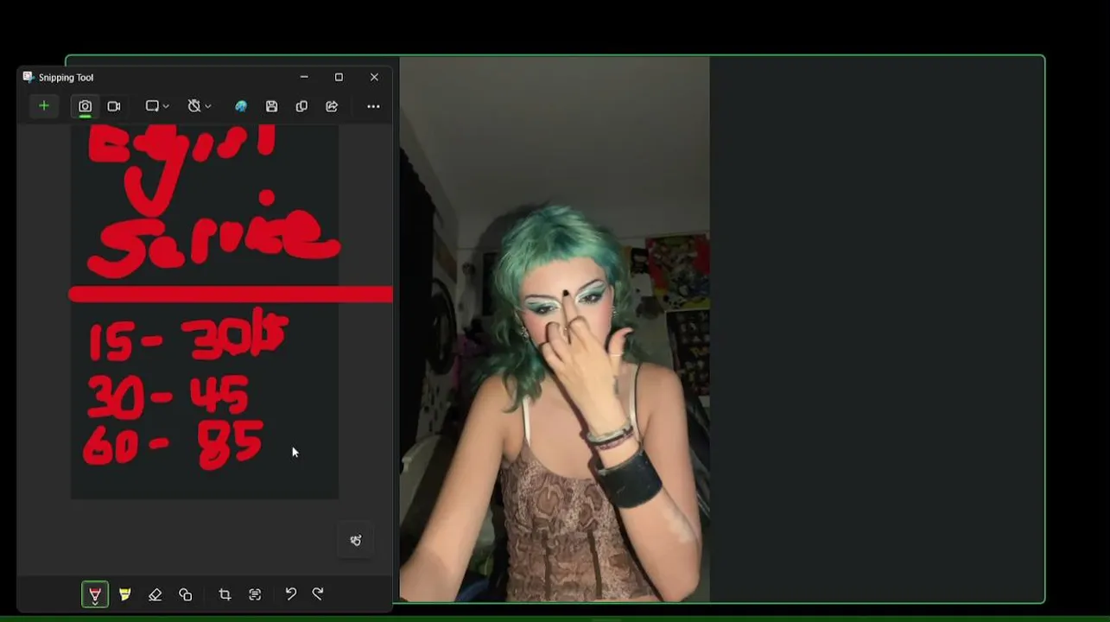
Task: Click the snip canvas with red handwriting
Action: tap(205, 311)
